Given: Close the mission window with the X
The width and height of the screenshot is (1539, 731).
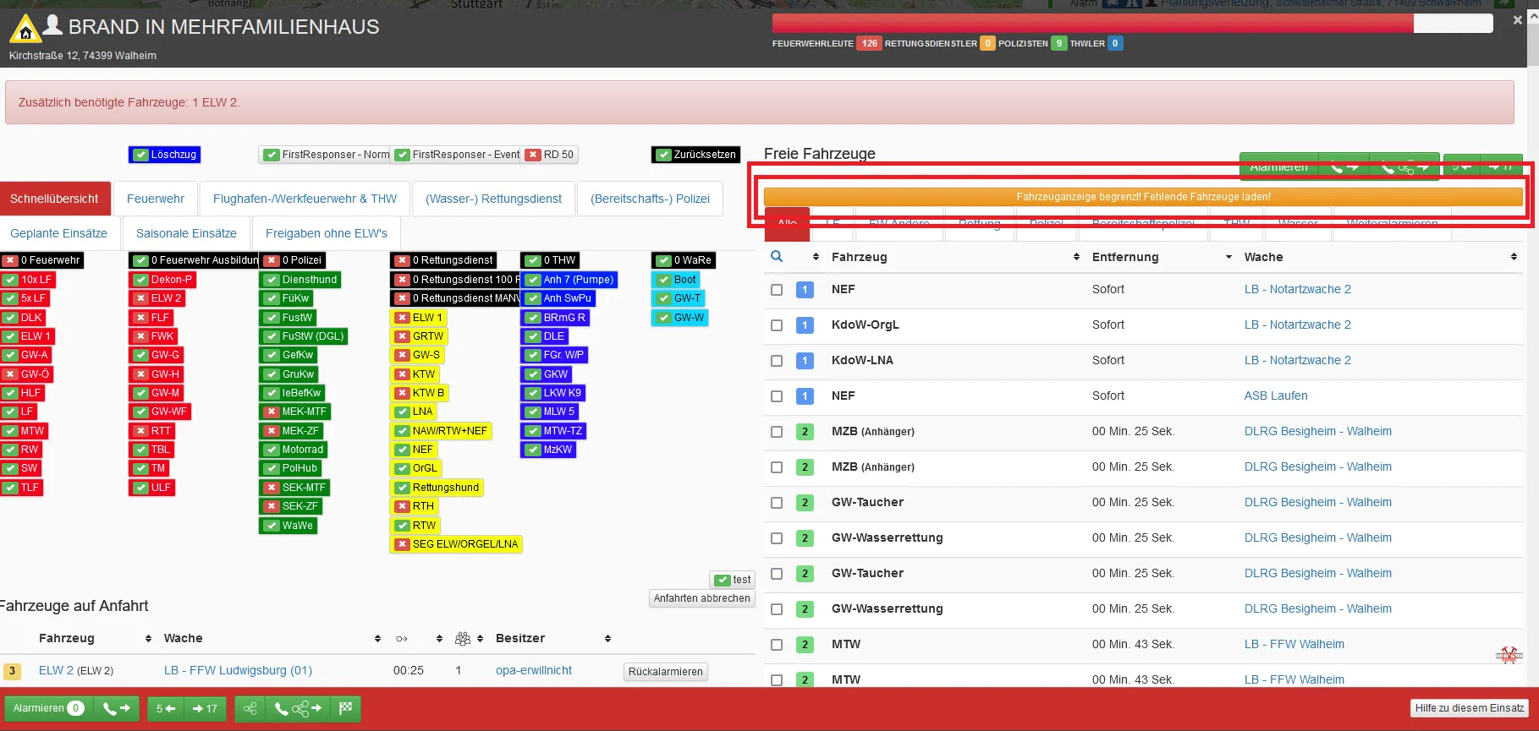Looking at the screenshot, I should click(1517, 20).
